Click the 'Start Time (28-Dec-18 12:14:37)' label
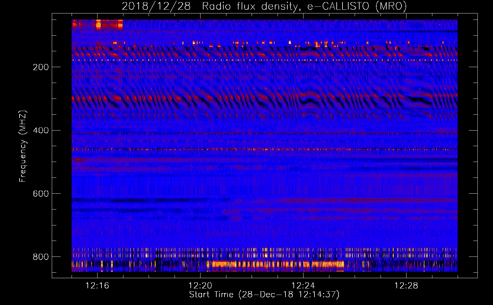 264,295
